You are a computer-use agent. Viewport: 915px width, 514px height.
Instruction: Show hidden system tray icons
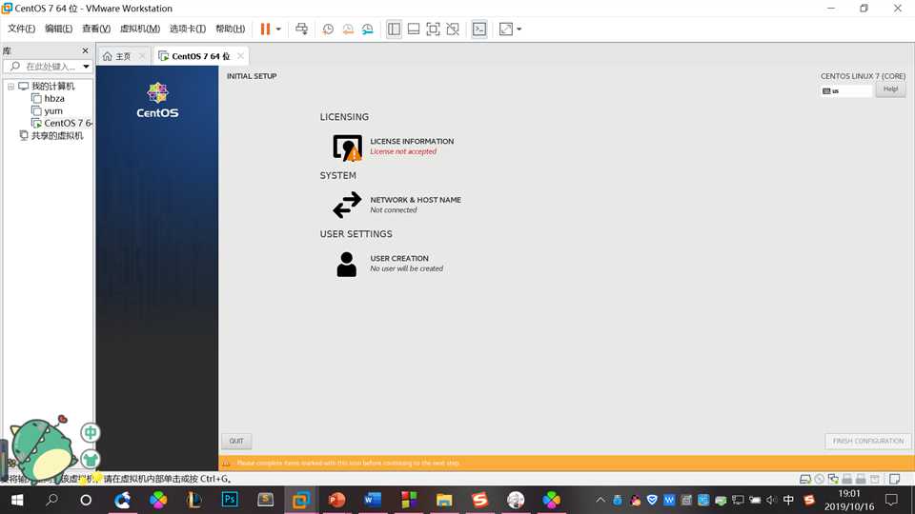coord(600,500)
